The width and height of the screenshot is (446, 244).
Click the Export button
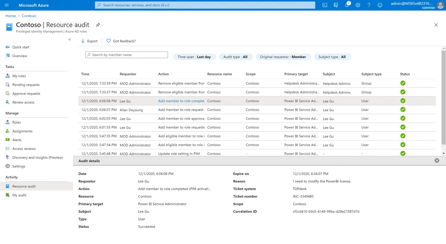[89, 41]
